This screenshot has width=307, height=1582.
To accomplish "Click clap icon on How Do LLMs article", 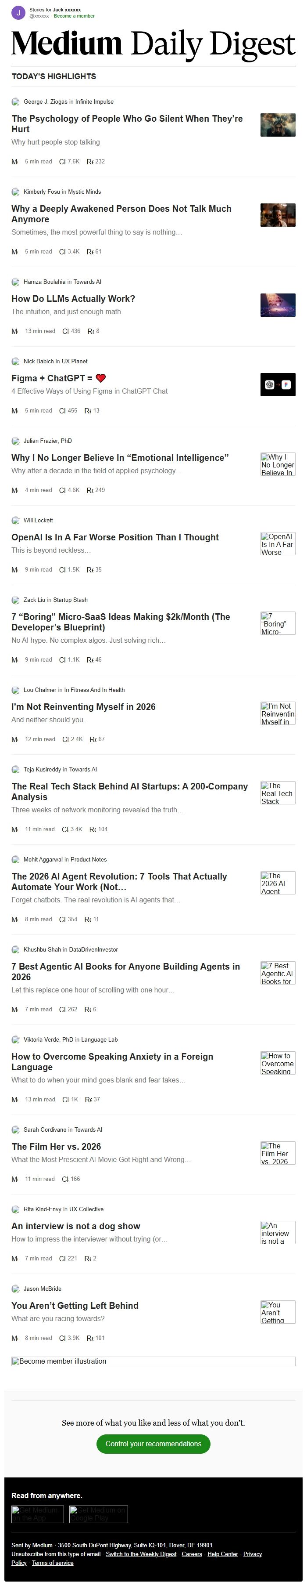I will click(x=63, y=331).
